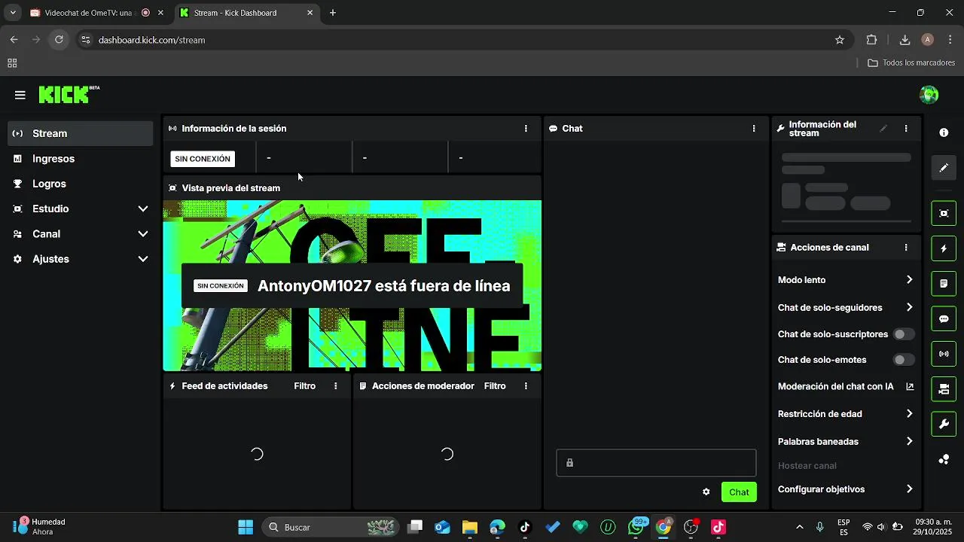Toggle stream preview widget in right toolbar
Image resolution: width=964 pixels, height=542 pixels.
pos(944,214)
